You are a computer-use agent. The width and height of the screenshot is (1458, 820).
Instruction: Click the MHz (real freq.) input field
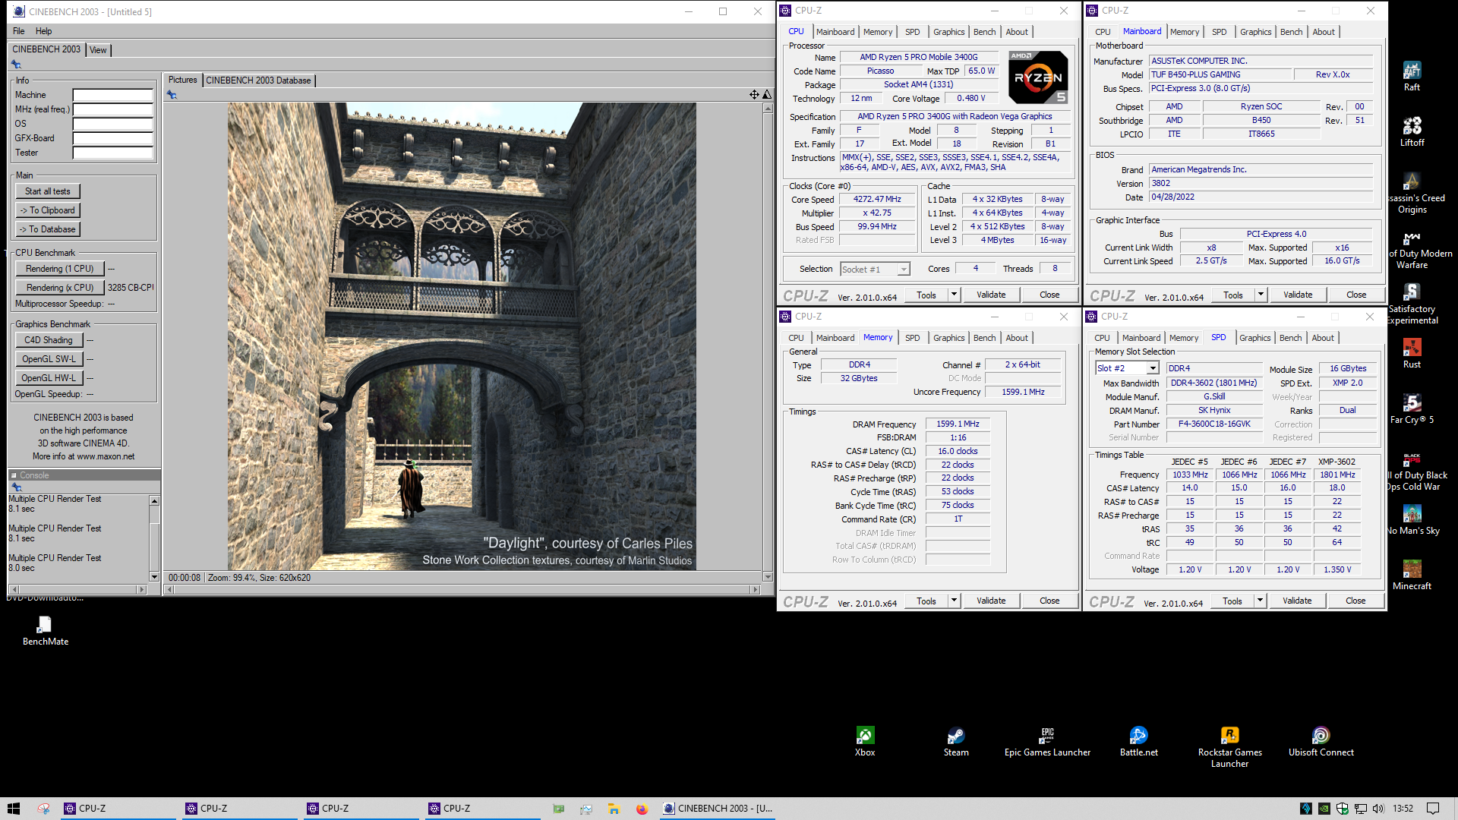pos(113,110)
